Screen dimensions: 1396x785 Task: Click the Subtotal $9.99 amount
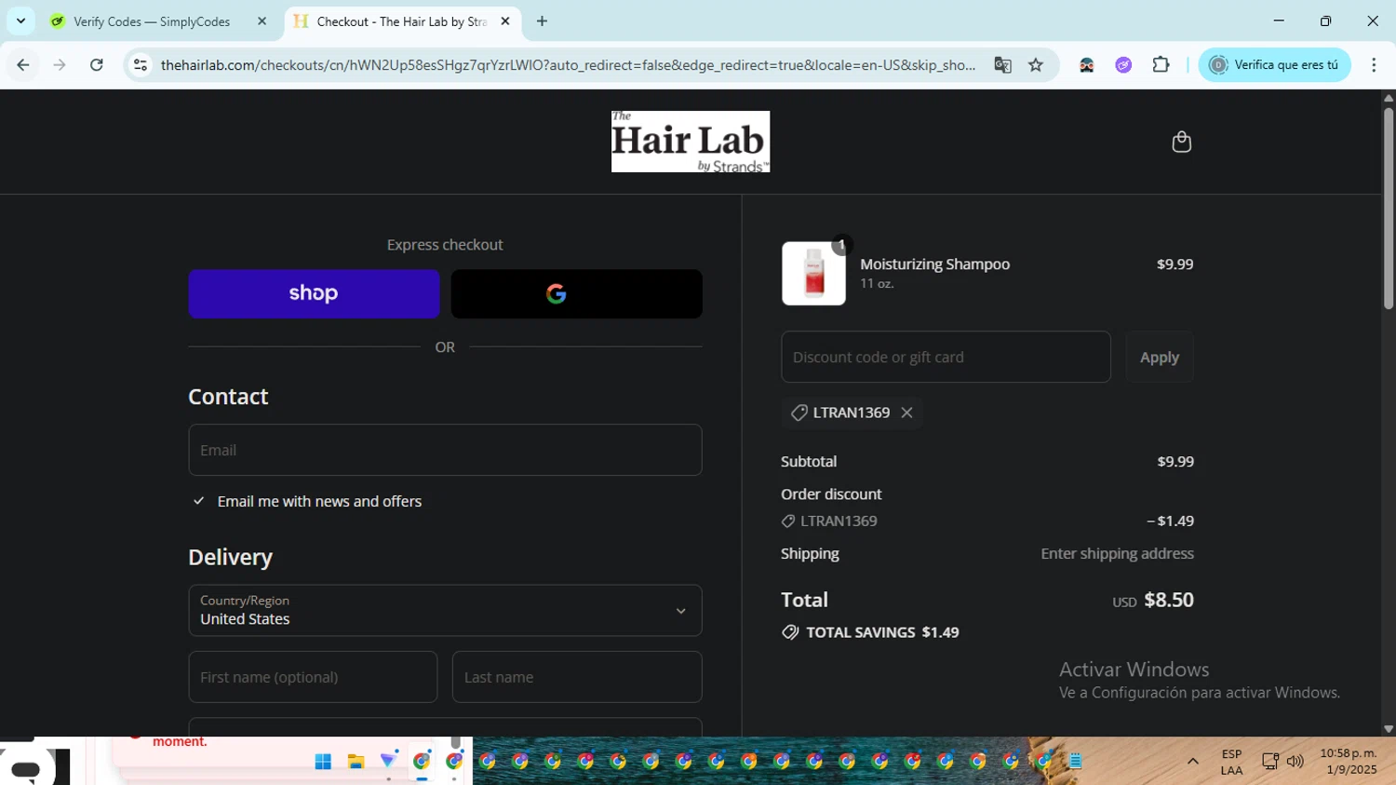point(1175,462)
